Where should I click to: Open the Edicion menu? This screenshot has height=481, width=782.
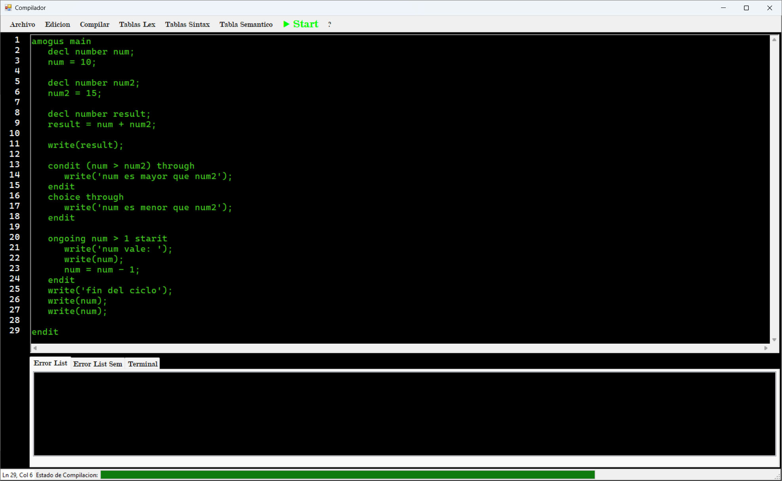57,25
